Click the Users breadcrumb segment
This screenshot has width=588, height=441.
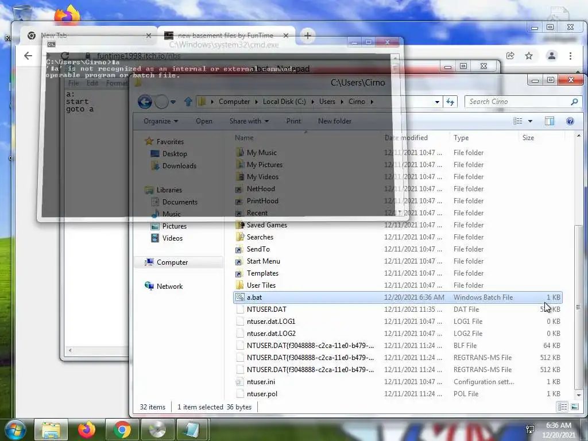[x=327, y=102]
